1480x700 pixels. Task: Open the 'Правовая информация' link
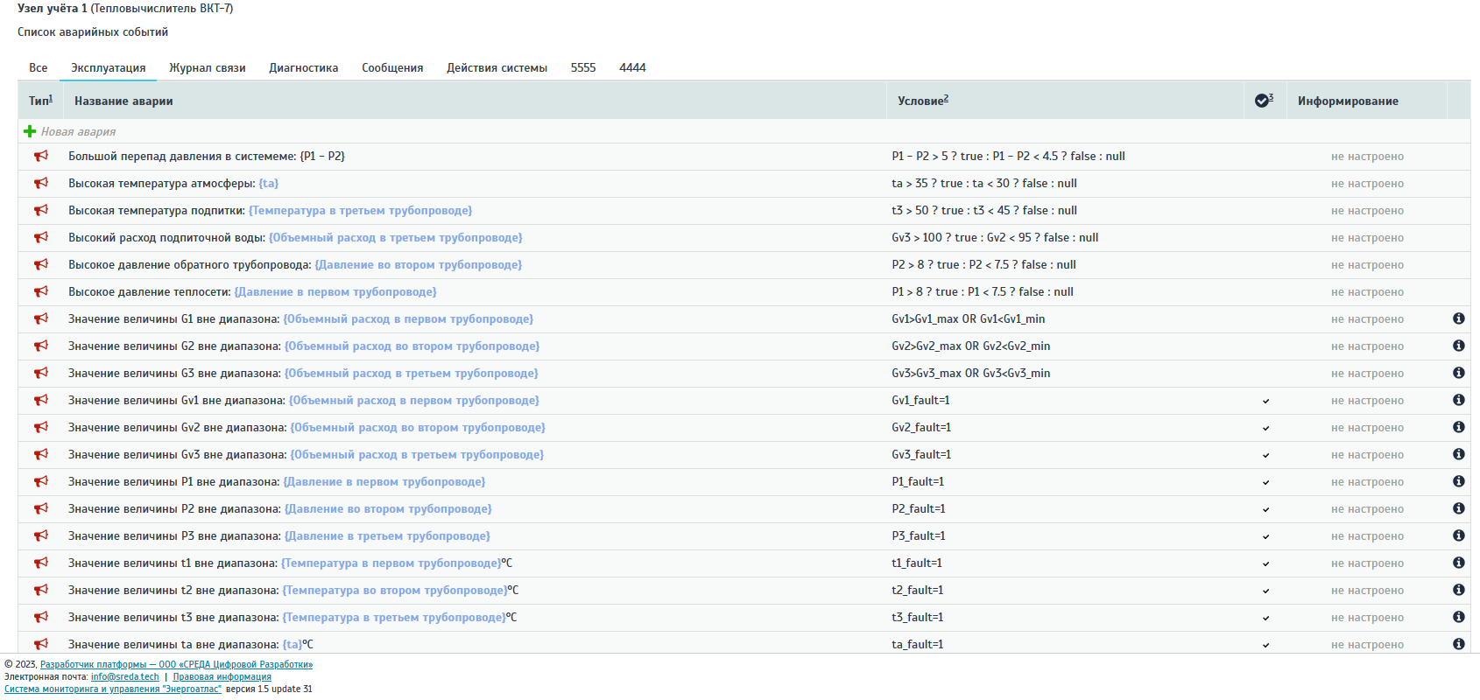click(x=222, y=677)
